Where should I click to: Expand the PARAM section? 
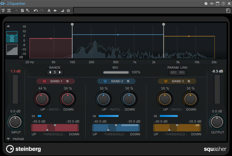coord(8,139)
